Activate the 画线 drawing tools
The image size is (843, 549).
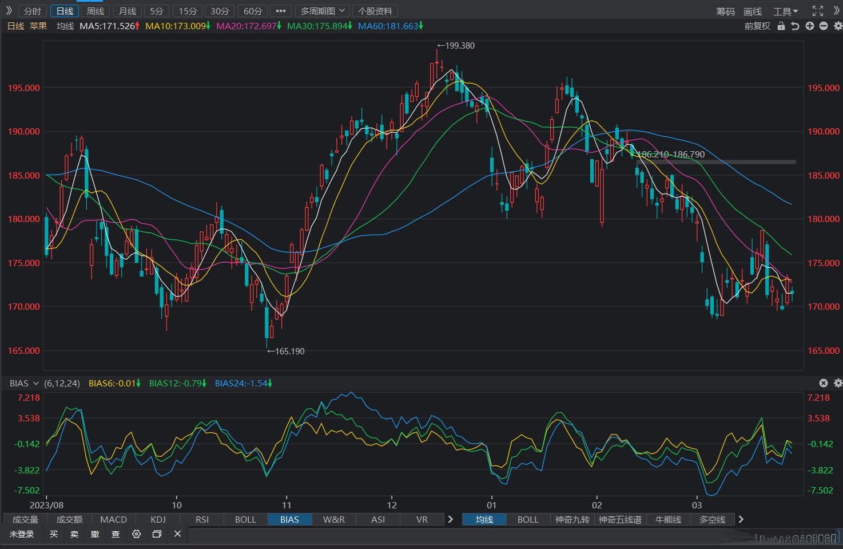[x=753, y=11]
